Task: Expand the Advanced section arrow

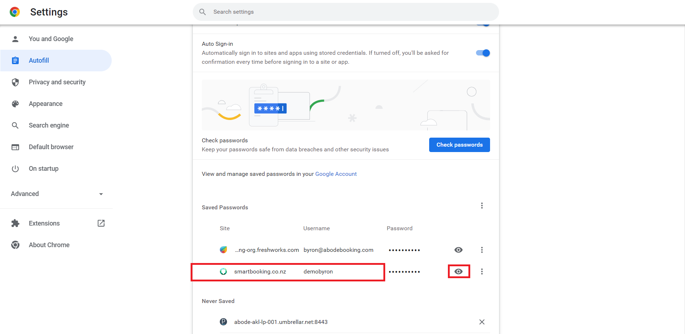Action: coord(101,194)
